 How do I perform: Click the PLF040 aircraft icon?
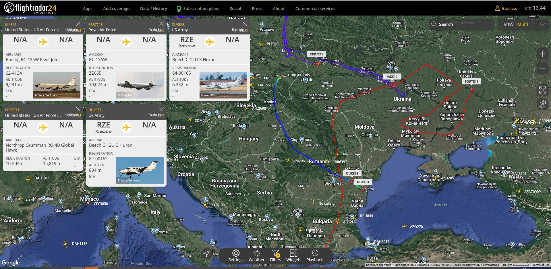coord(261,44)
